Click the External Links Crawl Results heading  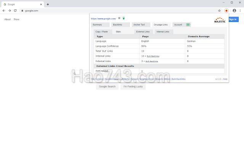pos(115,66)
